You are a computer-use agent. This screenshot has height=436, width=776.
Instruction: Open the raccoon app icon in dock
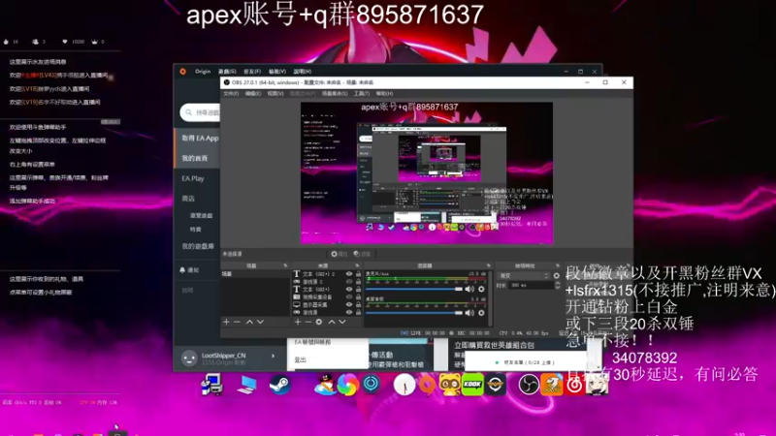pos(449,385)
